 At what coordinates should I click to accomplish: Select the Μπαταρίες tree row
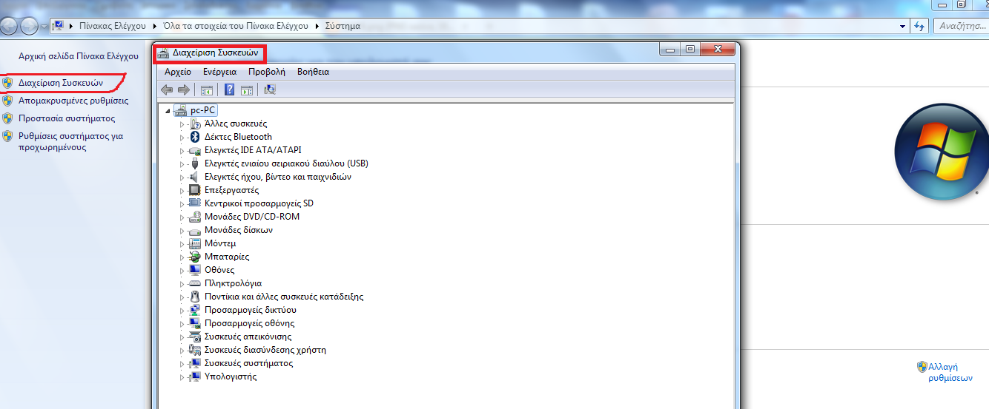pyautogui.click(x=227, y=257)
